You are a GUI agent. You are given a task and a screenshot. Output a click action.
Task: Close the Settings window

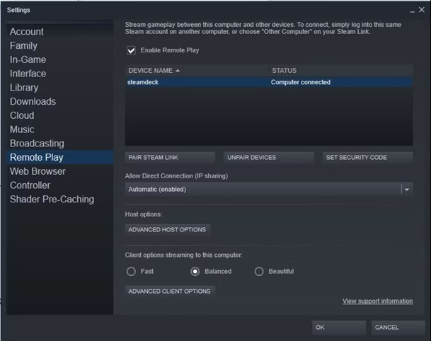[x=422, y=10]
